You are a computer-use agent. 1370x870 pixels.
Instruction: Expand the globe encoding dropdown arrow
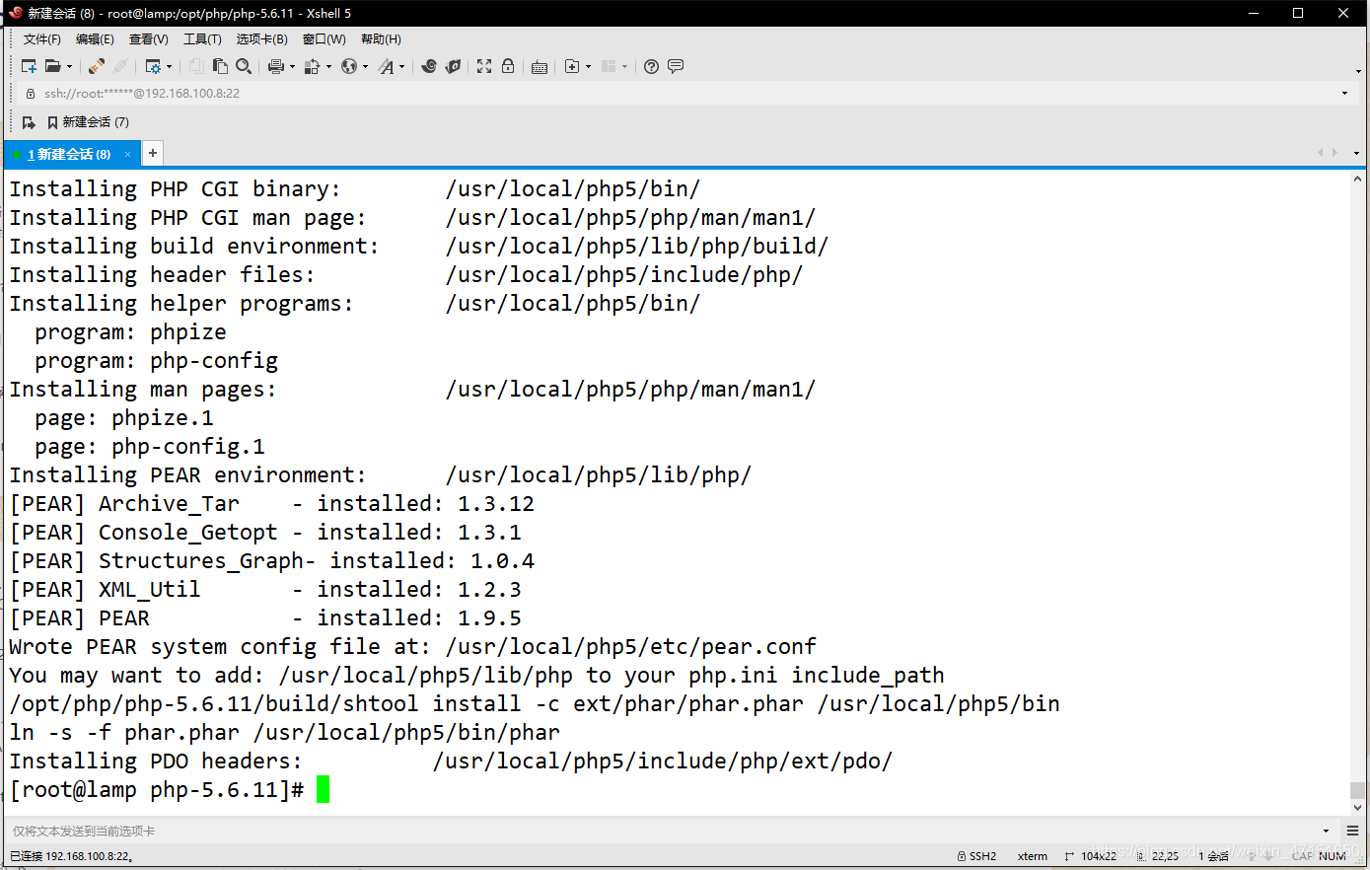(366, 67)
